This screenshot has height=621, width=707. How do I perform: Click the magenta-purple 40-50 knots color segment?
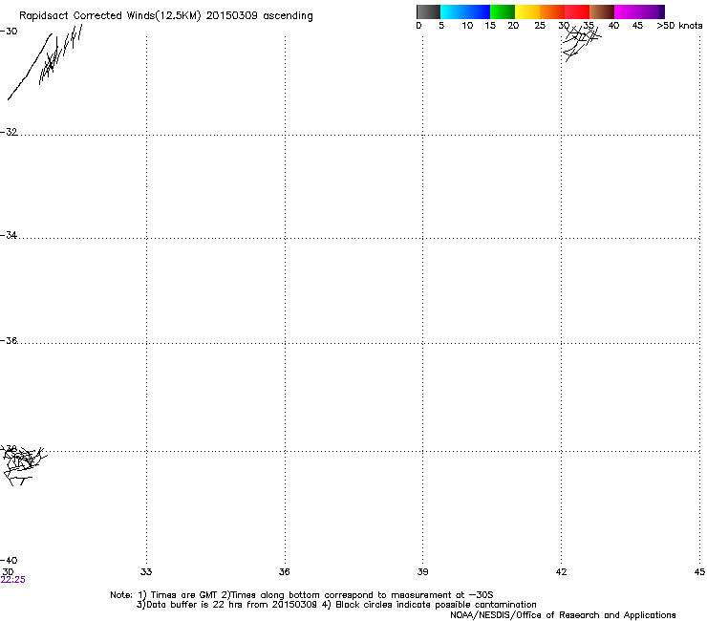tap(639, 11)
